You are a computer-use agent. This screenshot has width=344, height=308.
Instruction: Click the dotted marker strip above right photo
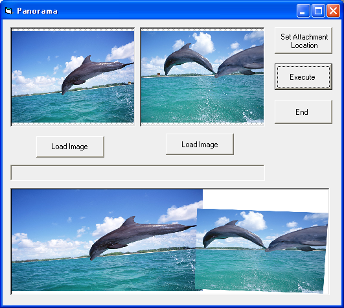click(202, 30)
